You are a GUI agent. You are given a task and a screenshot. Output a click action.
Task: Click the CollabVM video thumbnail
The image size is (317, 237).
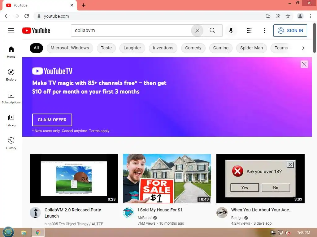74,179
